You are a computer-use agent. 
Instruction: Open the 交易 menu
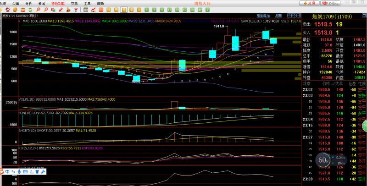click(74, 4)
